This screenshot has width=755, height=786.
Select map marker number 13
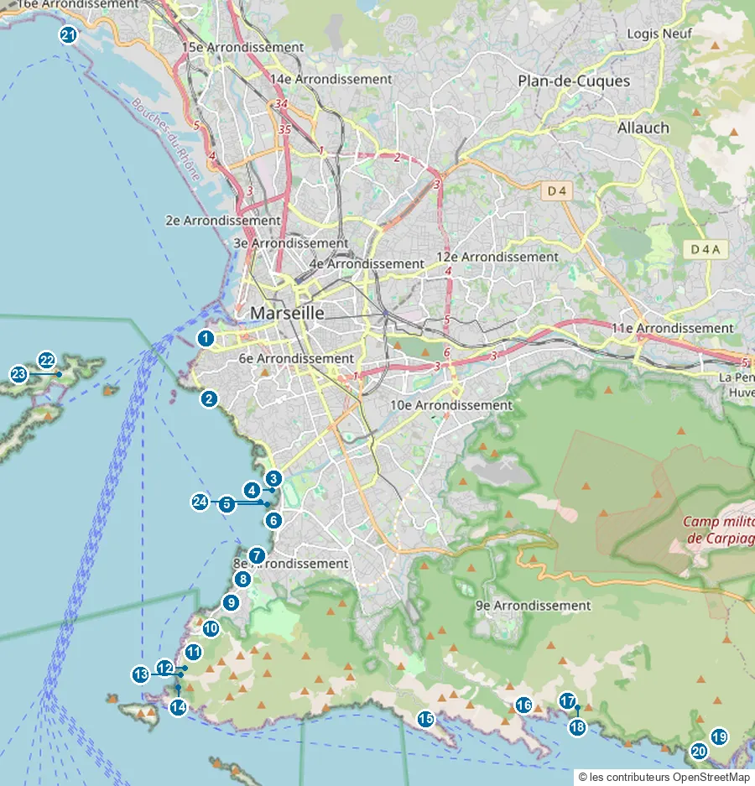141,674
